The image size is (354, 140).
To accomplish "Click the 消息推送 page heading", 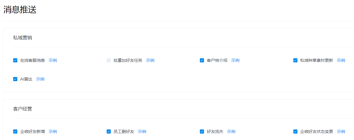I will [20, 9].
